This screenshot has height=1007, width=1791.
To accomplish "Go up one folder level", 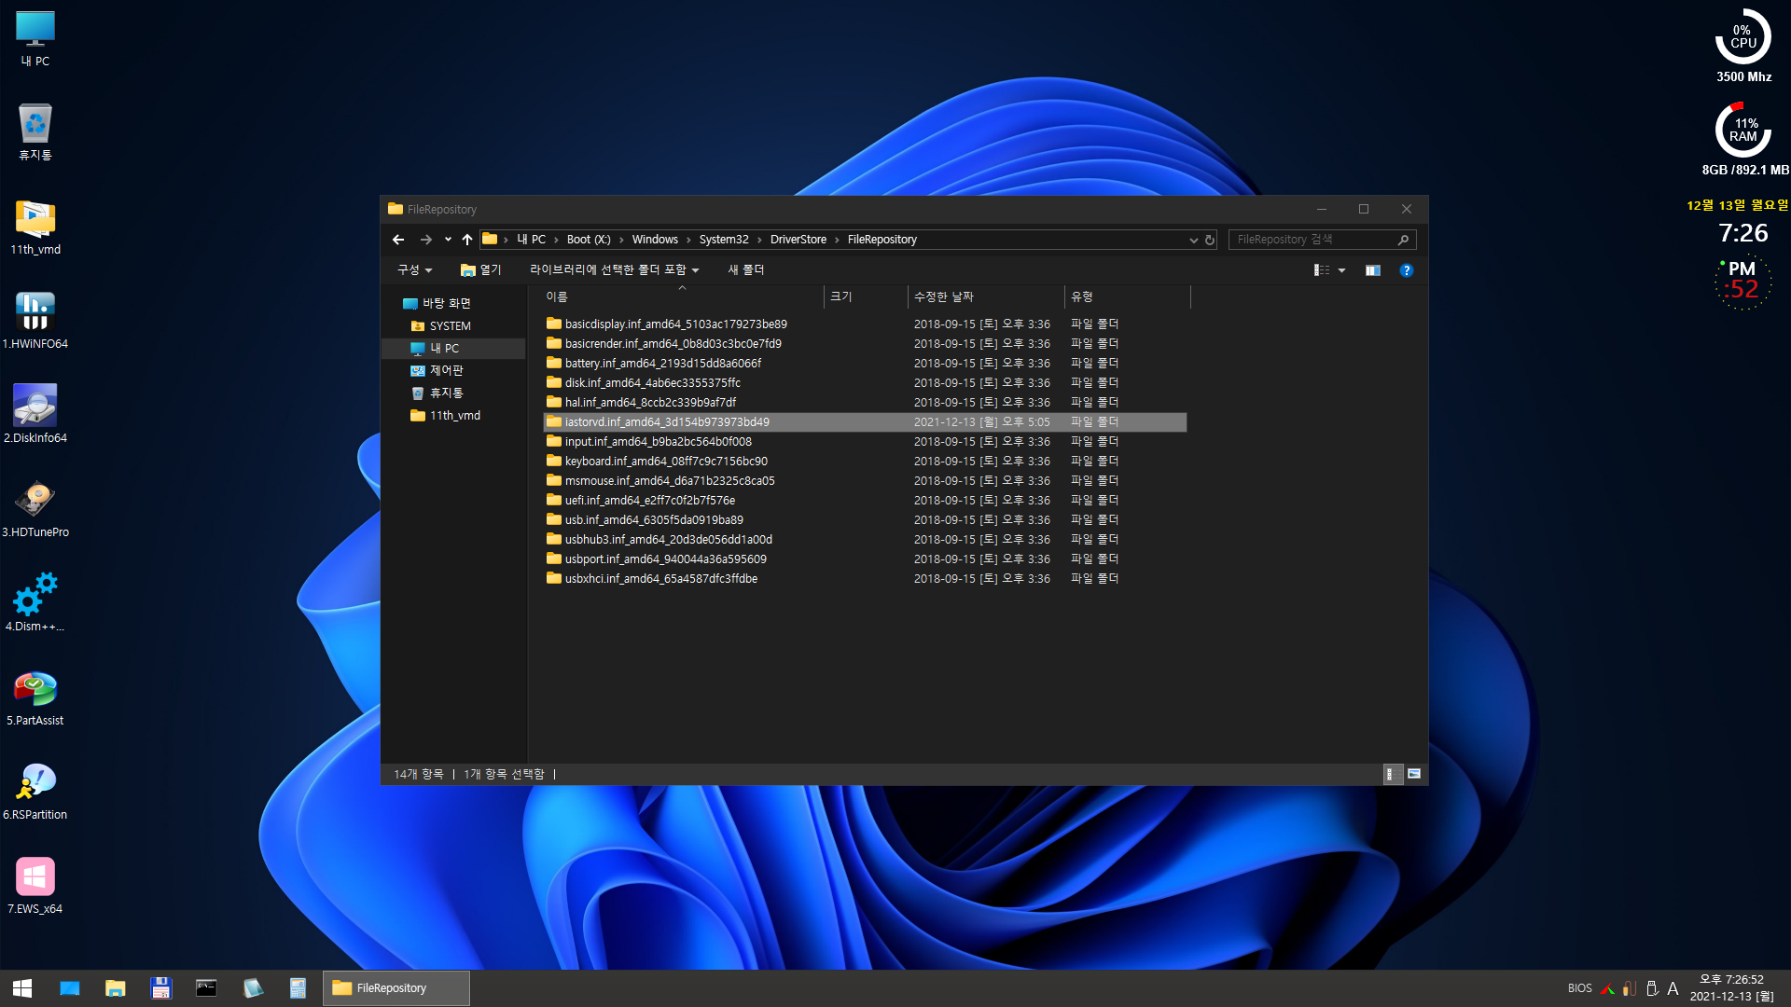I will point(467,240).
